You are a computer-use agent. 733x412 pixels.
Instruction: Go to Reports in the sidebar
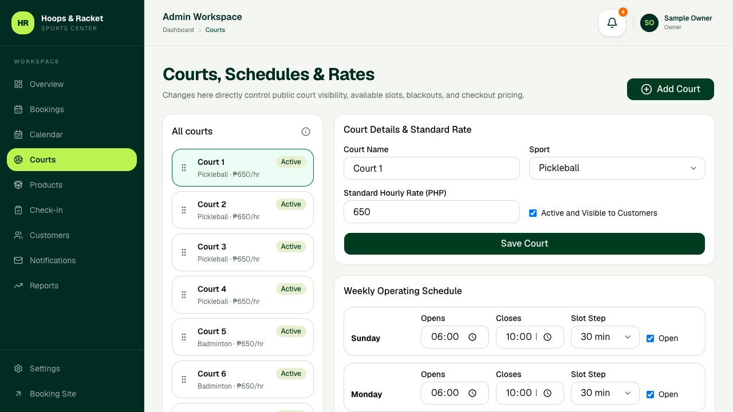[72, 286]
